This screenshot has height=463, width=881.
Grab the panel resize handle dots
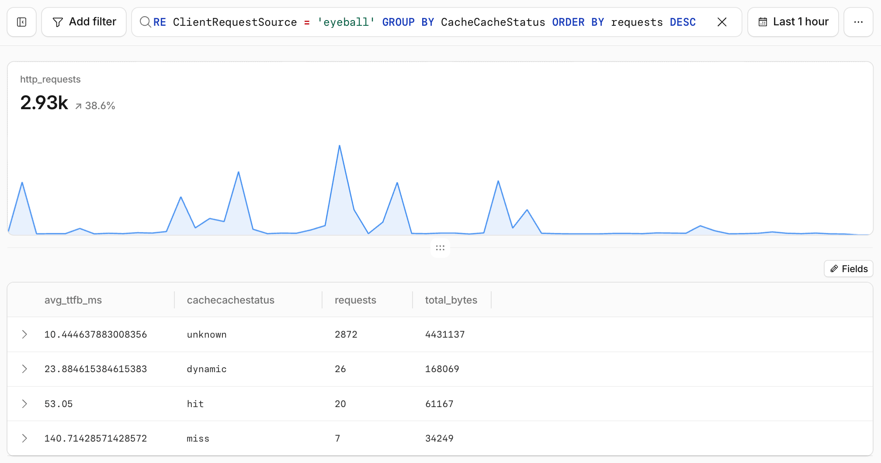[440, 248]
